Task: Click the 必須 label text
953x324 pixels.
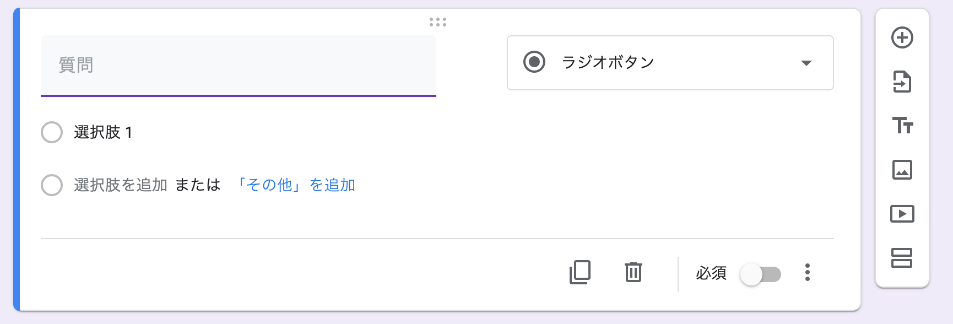Action: click(x=711, y=273)
